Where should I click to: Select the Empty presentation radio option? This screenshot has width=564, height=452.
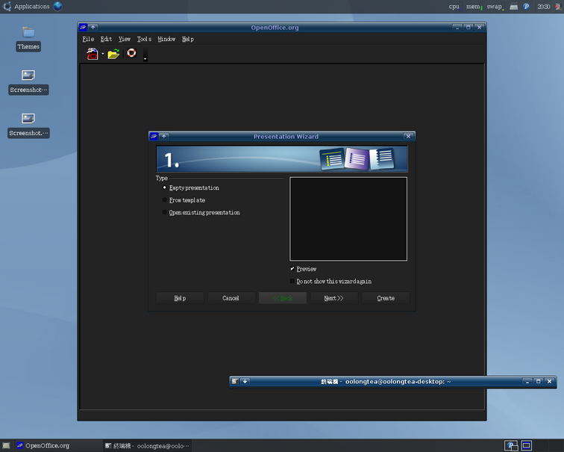[191, 188]
